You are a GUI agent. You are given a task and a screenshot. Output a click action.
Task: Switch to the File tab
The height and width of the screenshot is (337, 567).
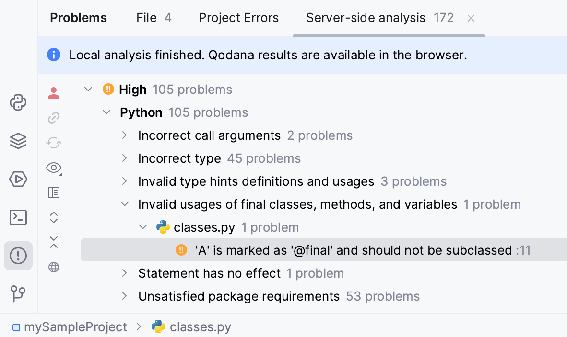pos(146,18)
